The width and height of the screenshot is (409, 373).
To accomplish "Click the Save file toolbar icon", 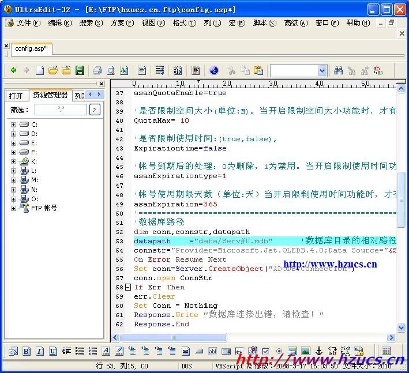I will pos(80,70).
